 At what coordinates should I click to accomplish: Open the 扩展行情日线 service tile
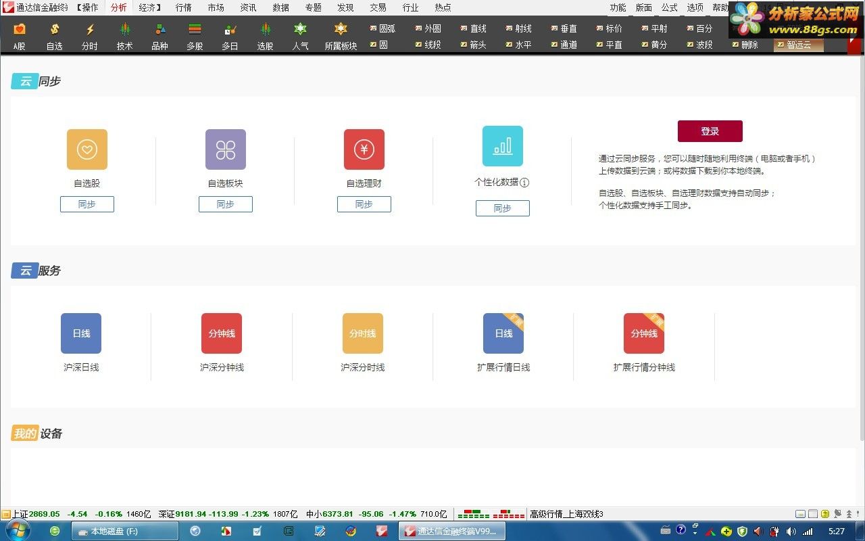503,333
